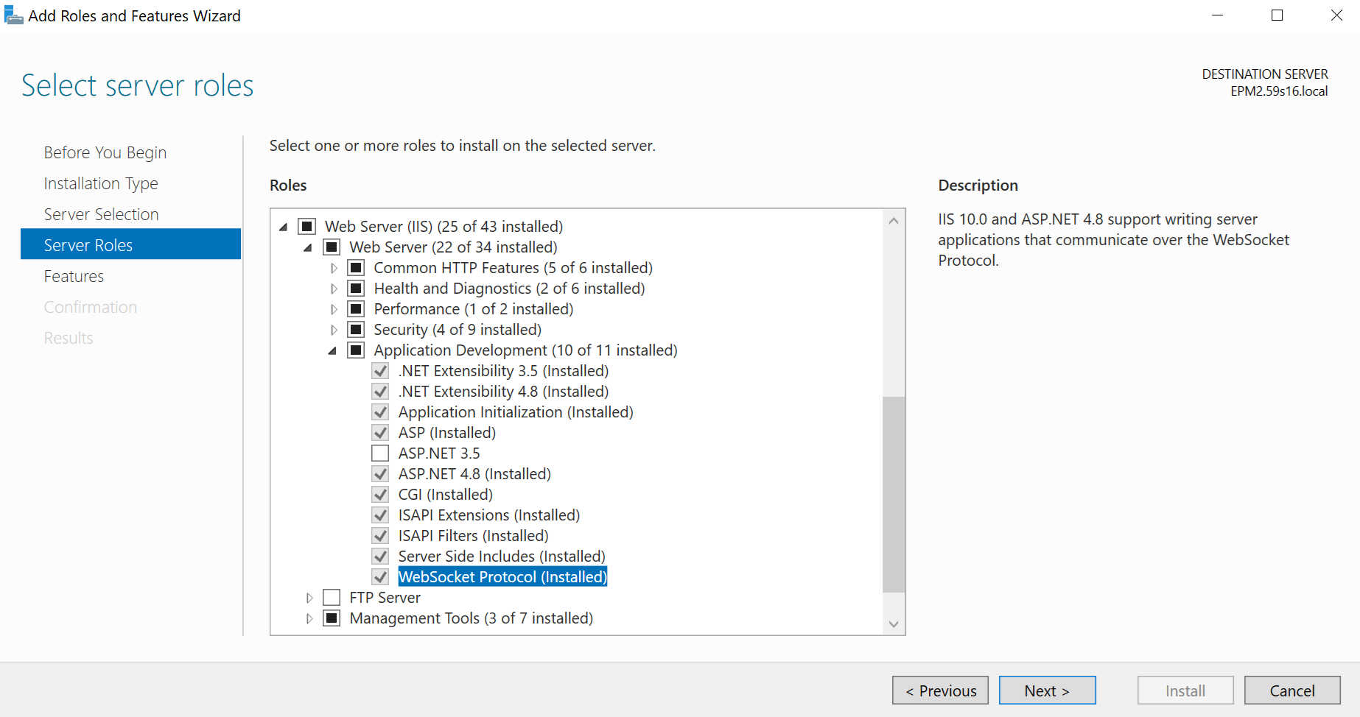
Task: Check the ASP.NET 3.5 checkbox
Action: (x=380, y=453)
